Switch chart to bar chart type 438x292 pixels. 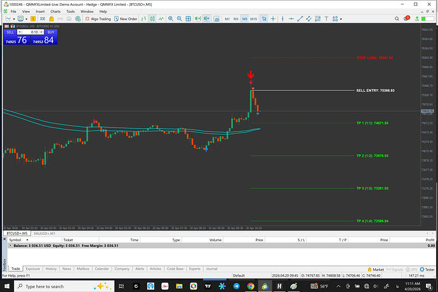[143, 18]
